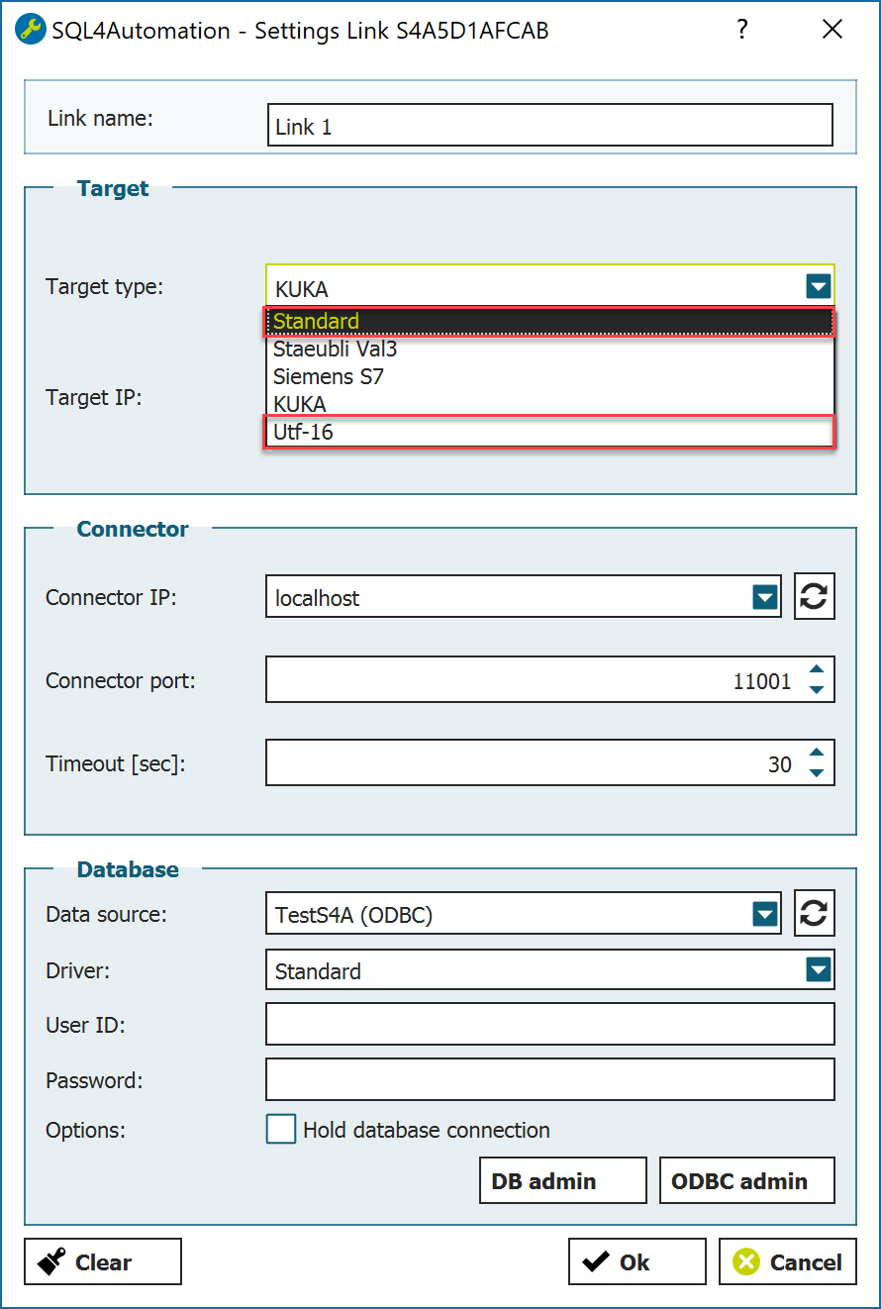Image resolution: width=881 pixels, height=1309 pixels.
Task: Choose Staeubli Val3 target type
Action: pos(549,349)
